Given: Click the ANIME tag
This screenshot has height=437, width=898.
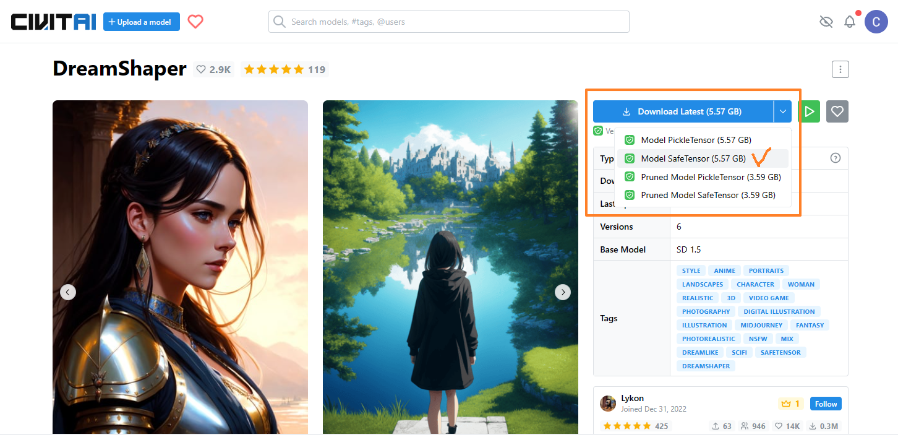Looking at the screenshot, I should point(724,270).
